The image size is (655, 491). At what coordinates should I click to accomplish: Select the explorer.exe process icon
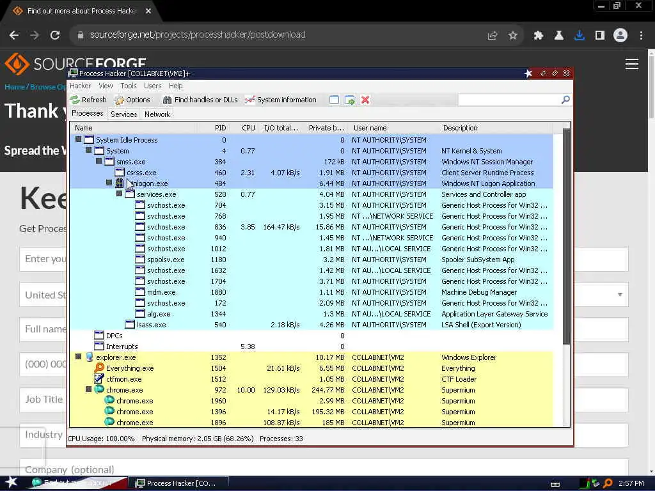[x=89, y=357]
